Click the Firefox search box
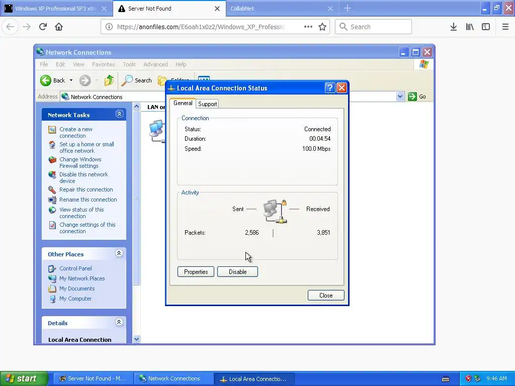Screen dimensions: 515x386 374,27
